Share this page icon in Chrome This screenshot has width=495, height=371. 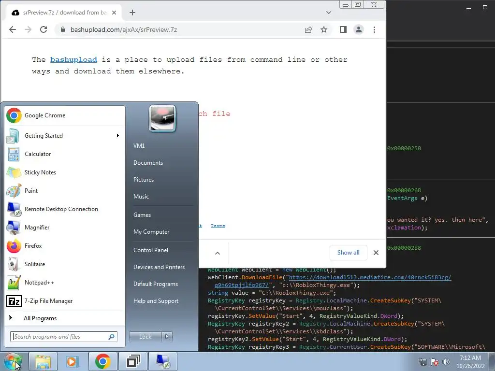[x=308, y=29]
